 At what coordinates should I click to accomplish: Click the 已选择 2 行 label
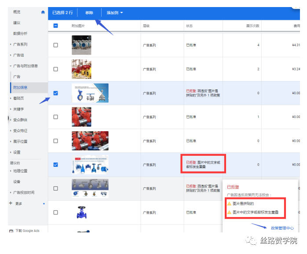62,13
